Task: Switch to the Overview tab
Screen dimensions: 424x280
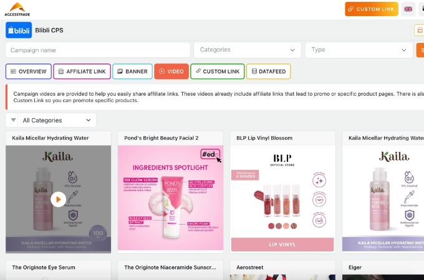Action: [28, 72]
